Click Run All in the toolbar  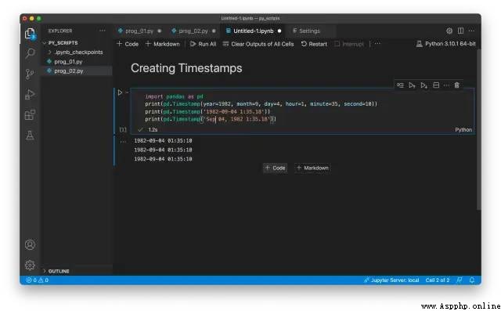pyautogui.click(x=204, y=44)
